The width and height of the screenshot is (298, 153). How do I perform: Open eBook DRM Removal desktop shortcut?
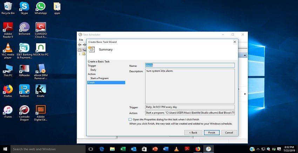click(41, 72)
